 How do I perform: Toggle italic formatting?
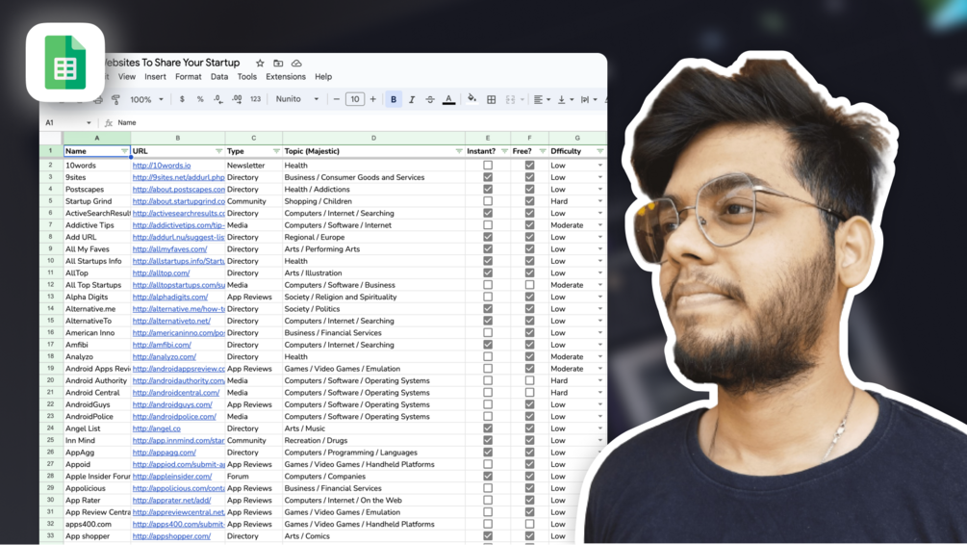click(412, 99)
